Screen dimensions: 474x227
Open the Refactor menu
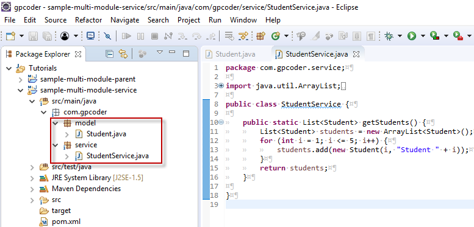(88, 20)
